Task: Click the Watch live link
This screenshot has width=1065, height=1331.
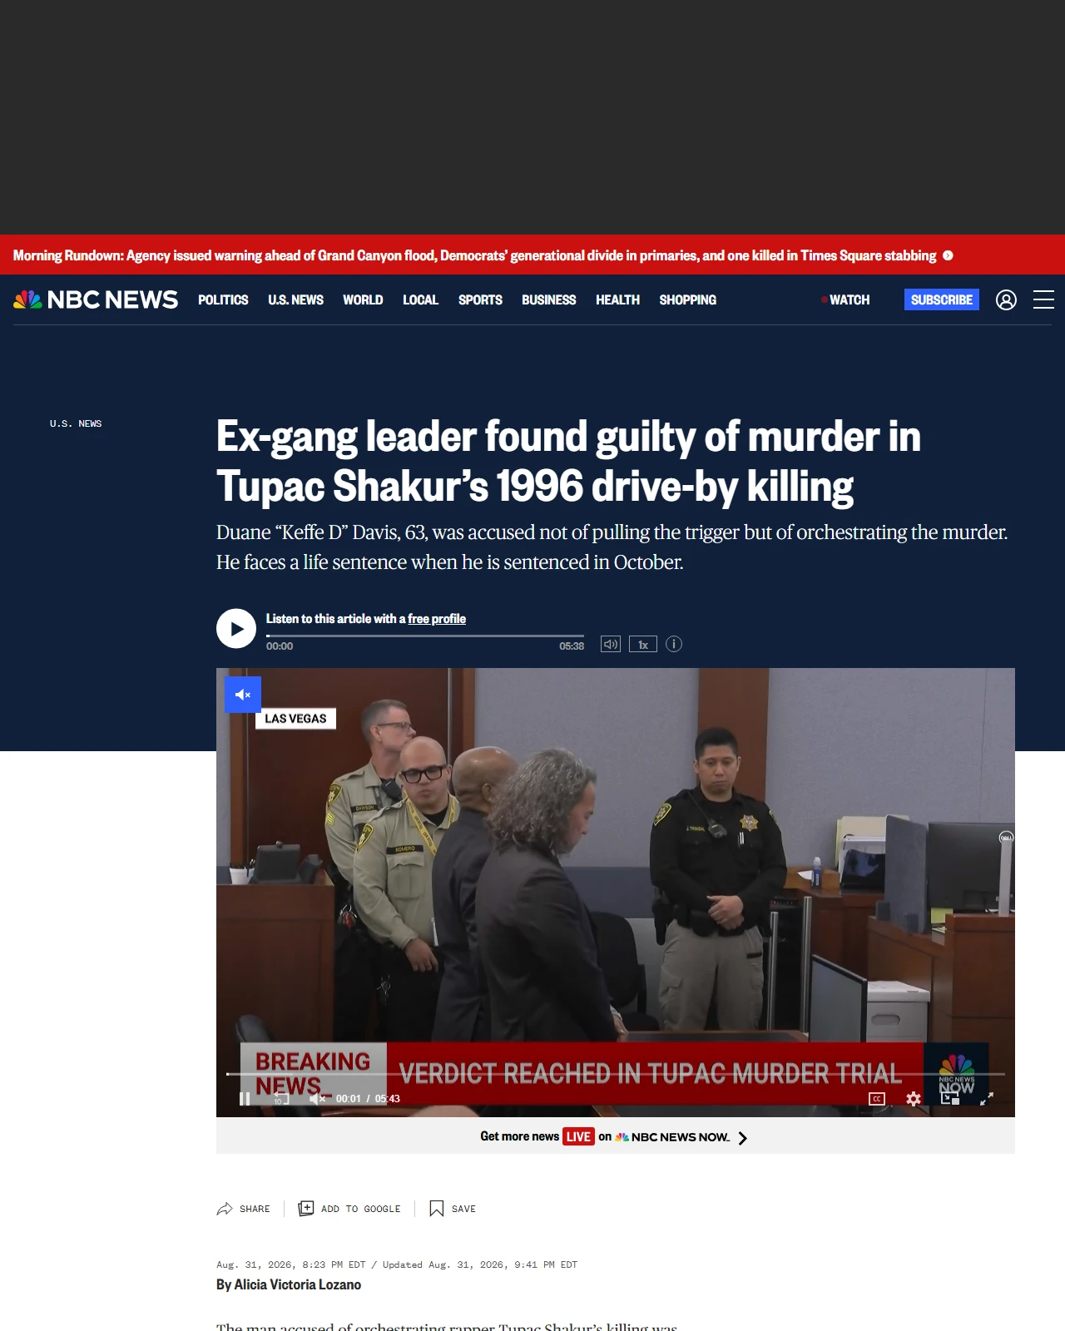Action: (x=845, y=299)
